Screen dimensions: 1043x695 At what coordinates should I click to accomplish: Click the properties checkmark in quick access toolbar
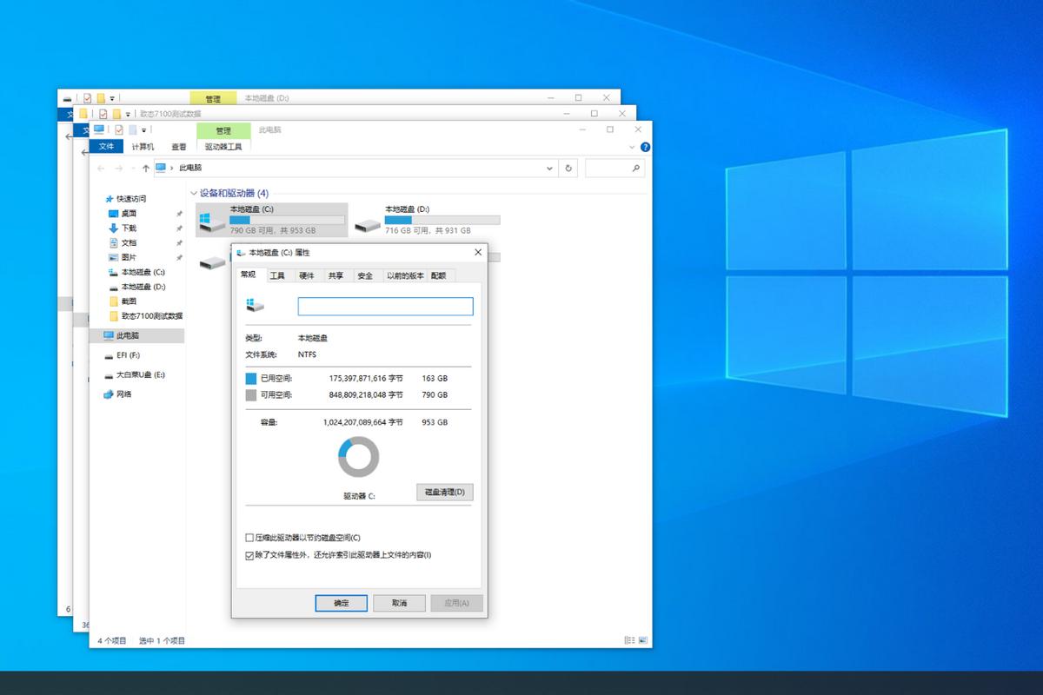pos(119,129)
